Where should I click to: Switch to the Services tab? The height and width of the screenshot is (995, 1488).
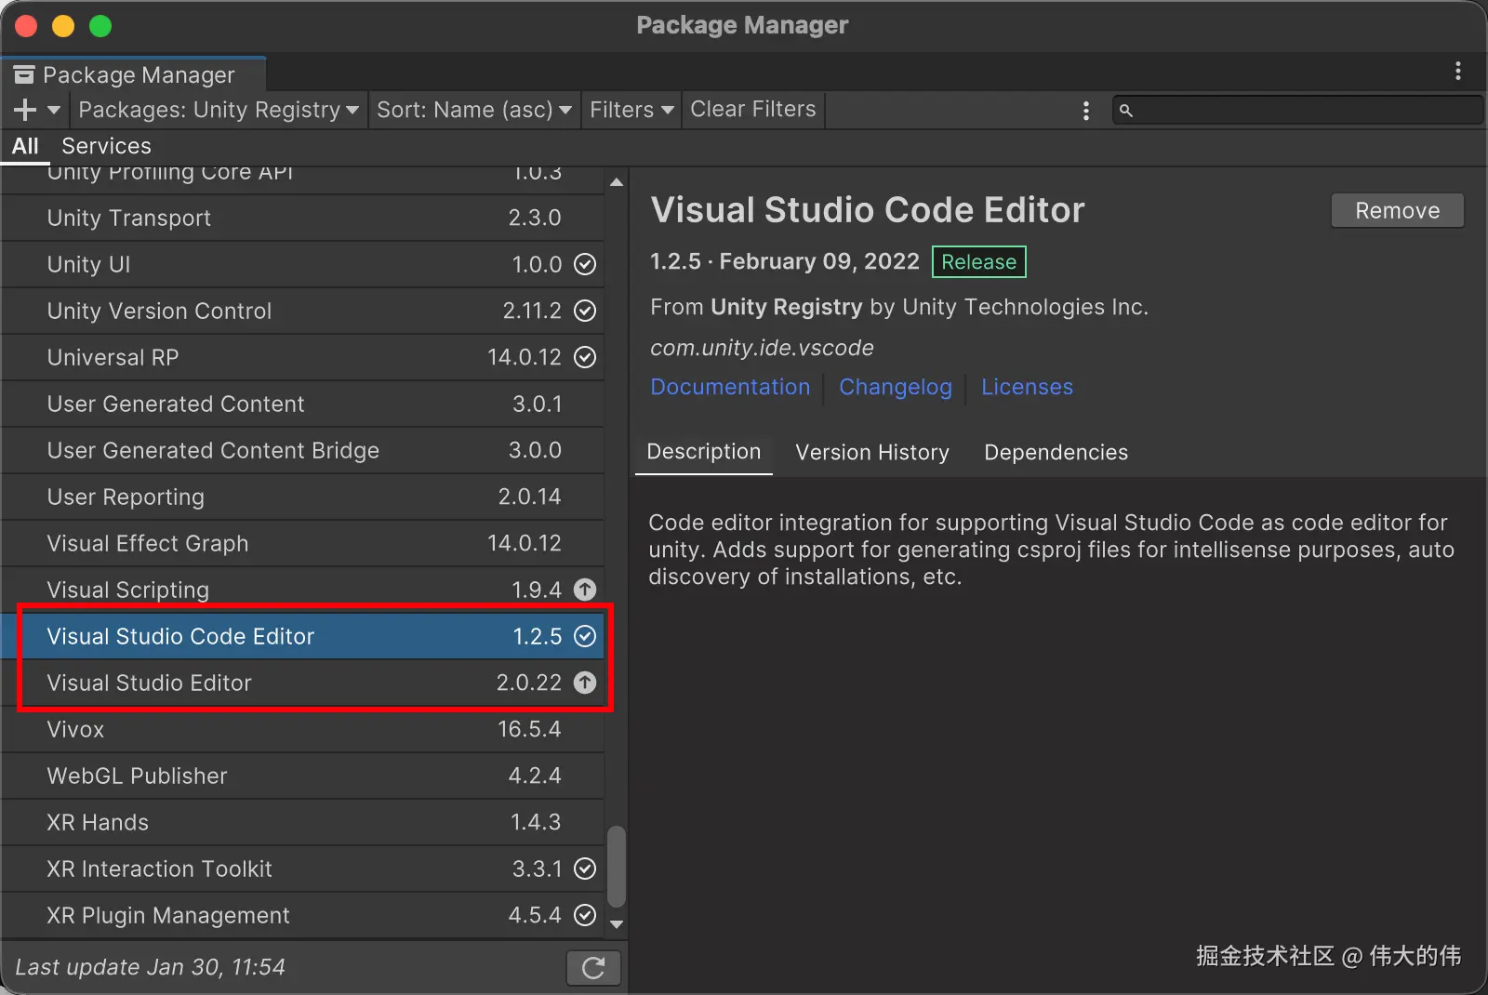click(x=105, y=146)
